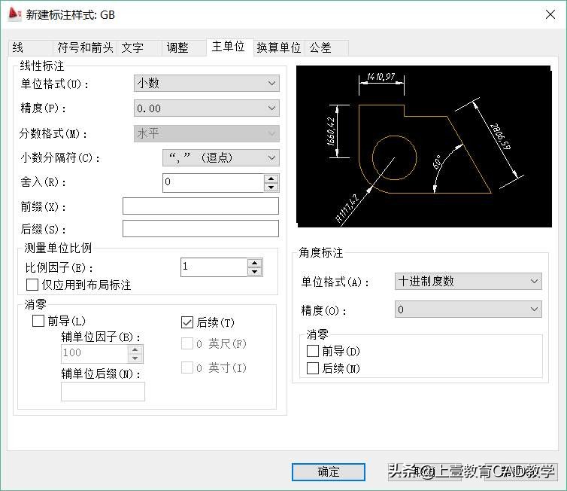Click the 舍入(R) value field
This screenshot has height=491, width=567.
point(214,182)
